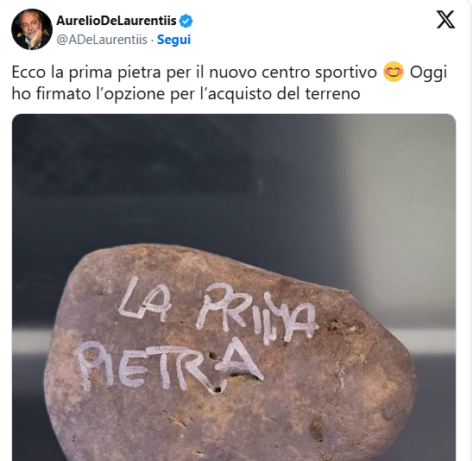Open the AurelioDeLaurentiis display name
The image size is (473, 461).
click(x=117, y=21)
